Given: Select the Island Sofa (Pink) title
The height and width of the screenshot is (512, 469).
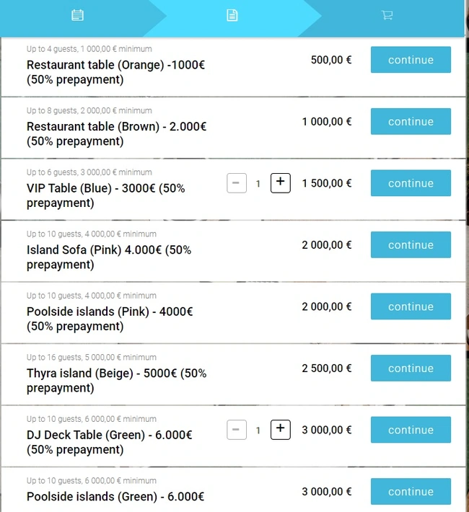Looking at the screenshot, I should click(x=109, y=257).
